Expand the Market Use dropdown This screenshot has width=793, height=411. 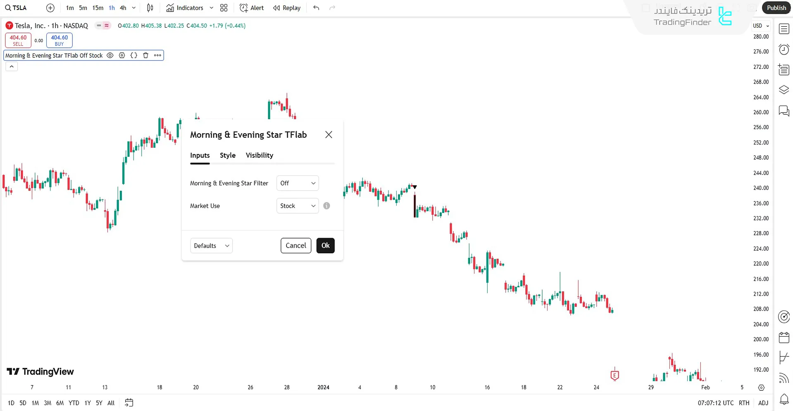tap(298, 206)
